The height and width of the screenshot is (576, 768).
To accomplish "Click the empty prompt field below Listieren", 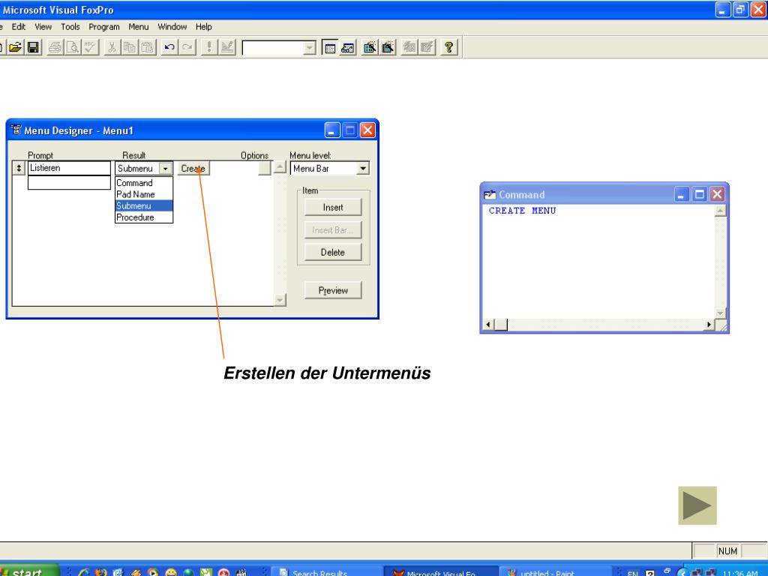I will (x=69, y=182).
